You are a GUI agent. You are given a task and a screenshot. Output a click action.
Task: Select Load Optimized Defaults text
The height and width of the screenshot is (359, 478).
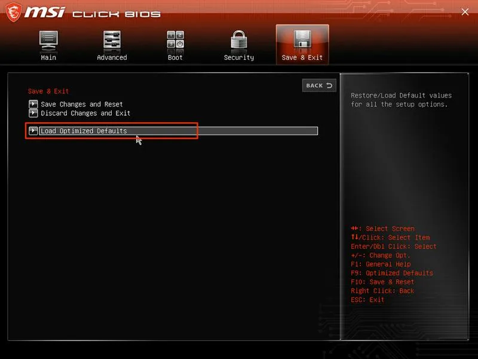tap(84, 131)
